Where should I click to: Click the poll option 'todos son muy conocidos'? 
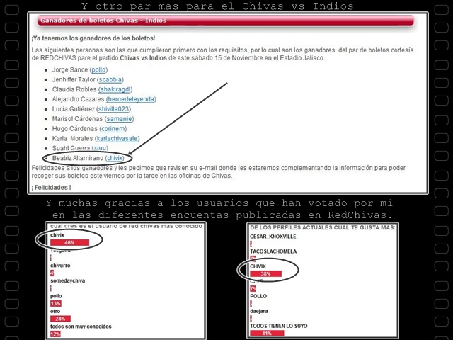point(81,327)
